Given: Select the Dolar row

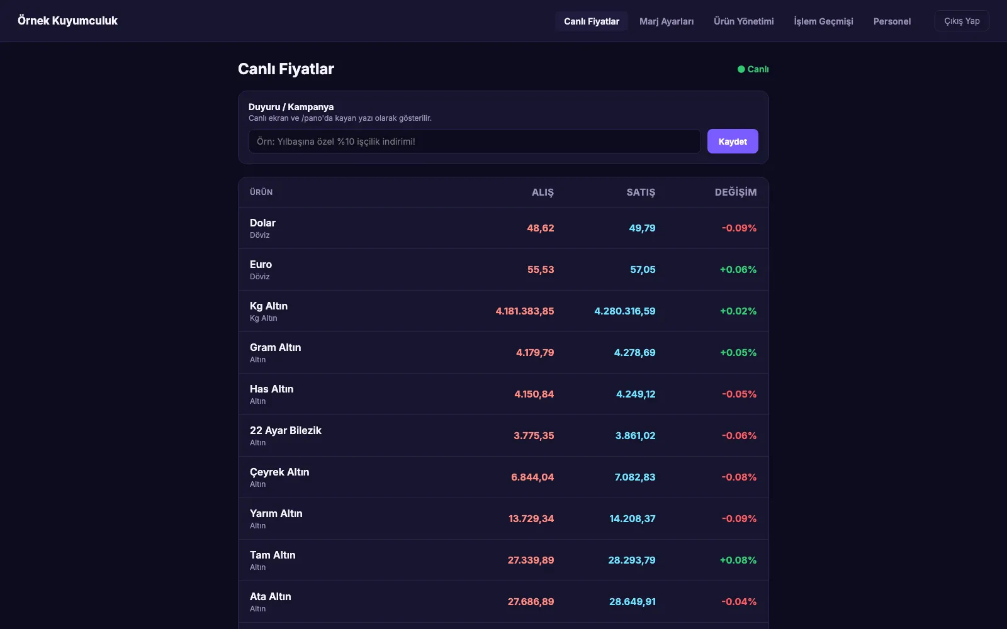Looking at the screenshot, I should [x=503, y=228].
